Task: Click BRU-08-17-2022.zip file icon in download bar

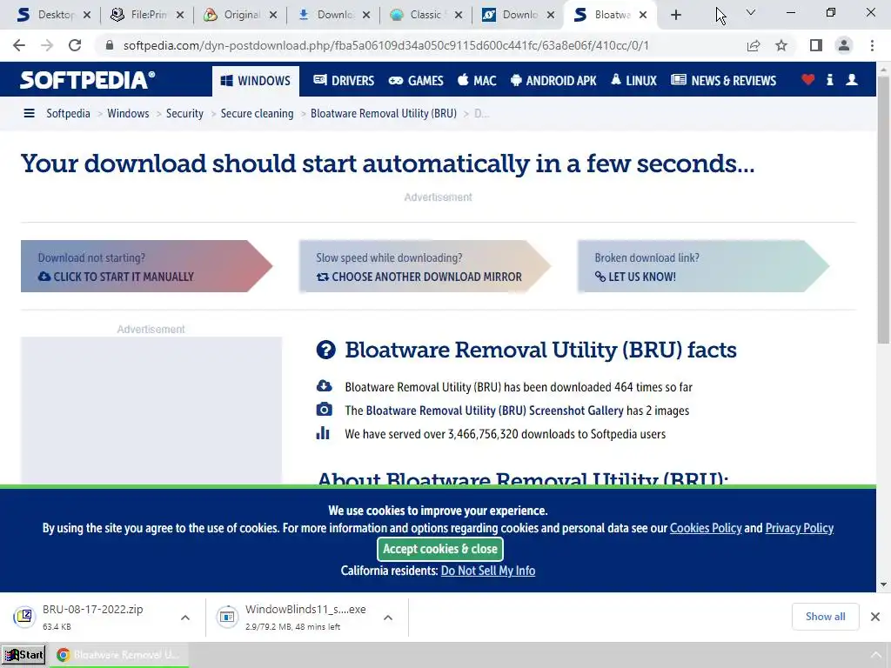Action: click(x=24, y=617)
